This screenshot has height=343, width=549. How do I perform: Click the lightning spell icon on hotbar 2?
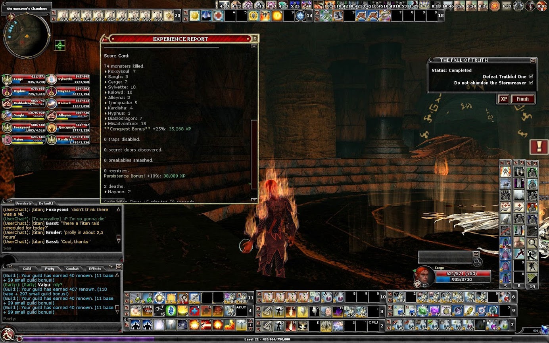[338, 326]
